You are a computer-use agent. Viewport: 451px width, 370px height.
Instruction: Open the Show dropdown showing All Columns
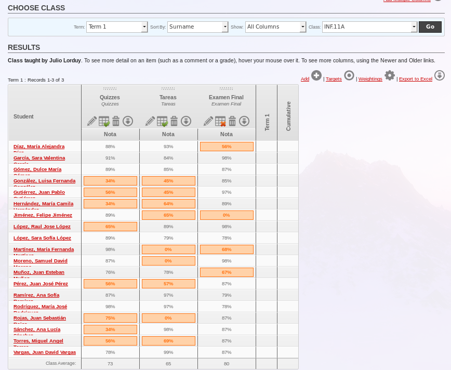click(275, 27)
